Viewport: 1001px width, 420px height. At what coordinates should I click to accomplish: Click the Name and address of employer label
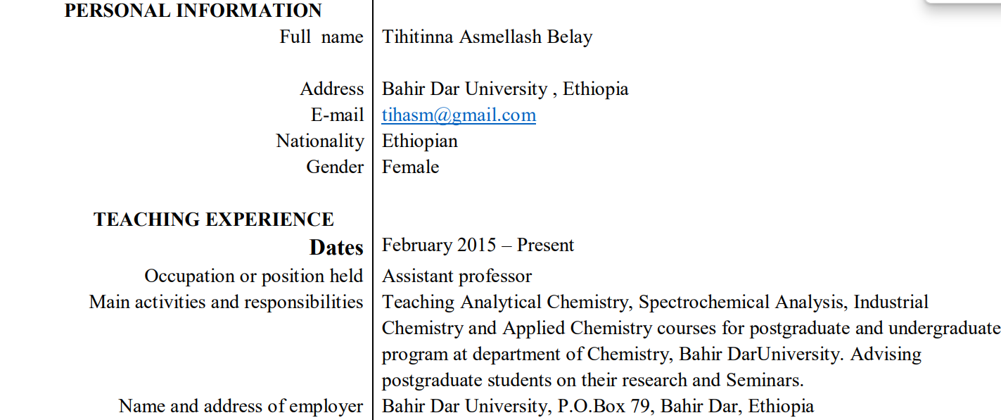pos(241,407)
